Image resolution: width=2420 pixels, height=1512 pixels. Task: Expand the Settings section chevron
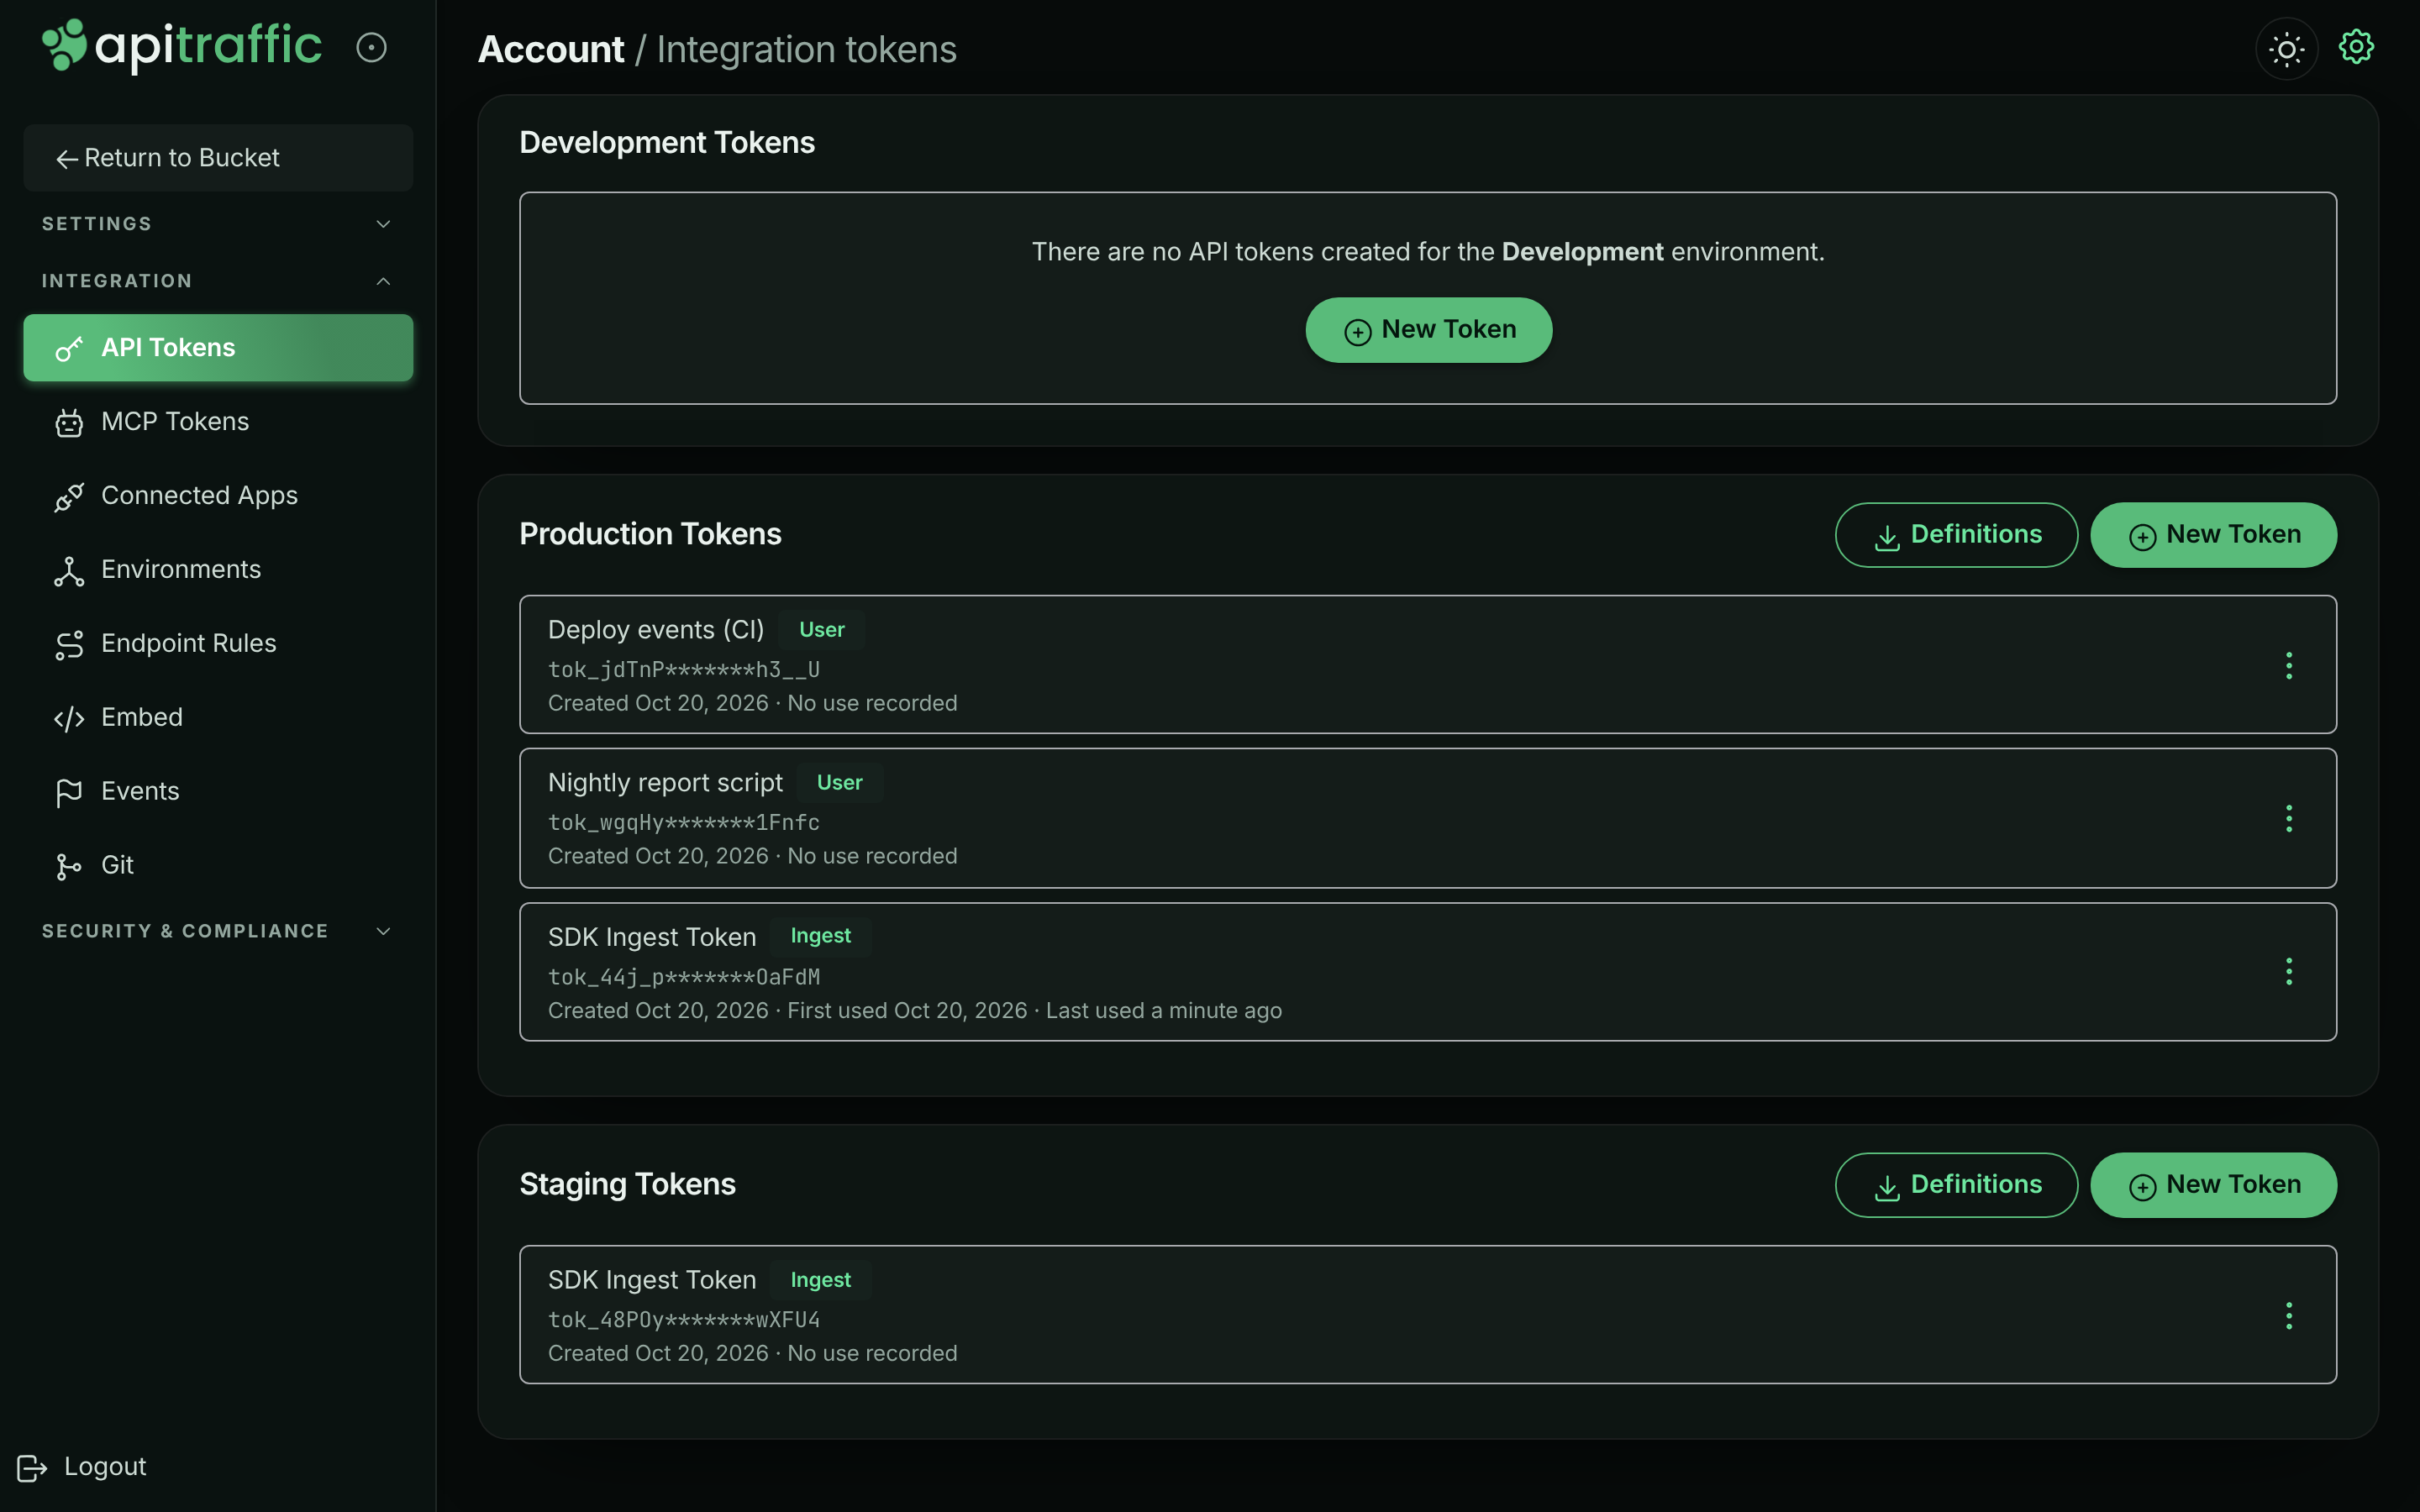coord(383,224)
